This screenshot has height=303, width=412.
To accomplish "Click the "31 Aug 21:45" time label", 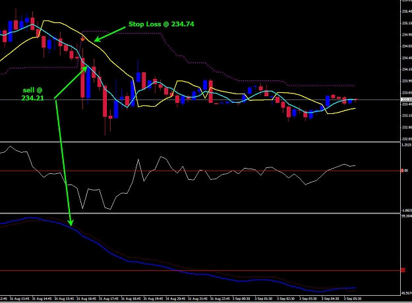I will [x=198, y=299].
